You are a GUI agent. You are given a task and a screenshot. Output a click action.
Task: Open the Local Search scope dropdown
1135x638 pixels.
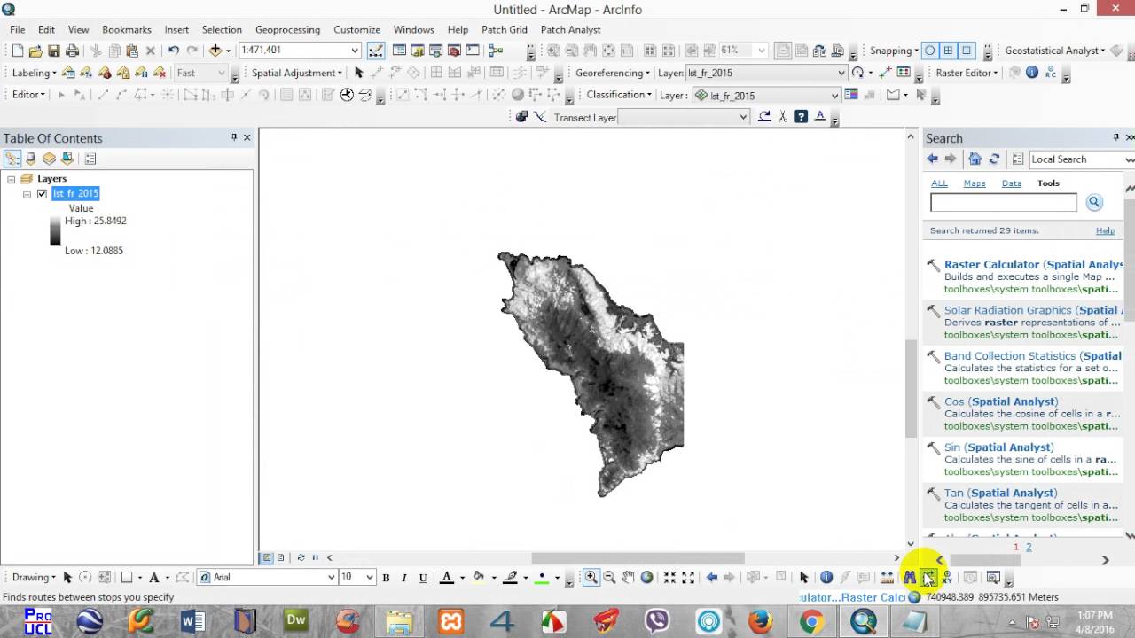(x=1129, y=159)
